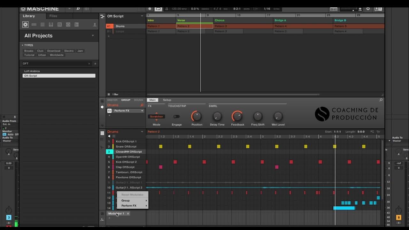Filter by the Worldwide type tag
409x230 pixels.
[x=57, y=55]
